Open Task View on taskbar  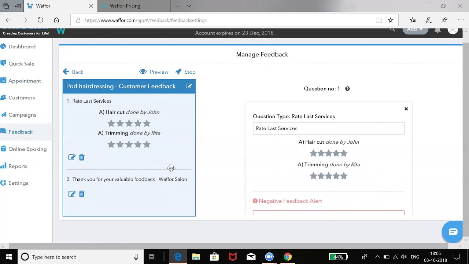click(x=152, y=257)
